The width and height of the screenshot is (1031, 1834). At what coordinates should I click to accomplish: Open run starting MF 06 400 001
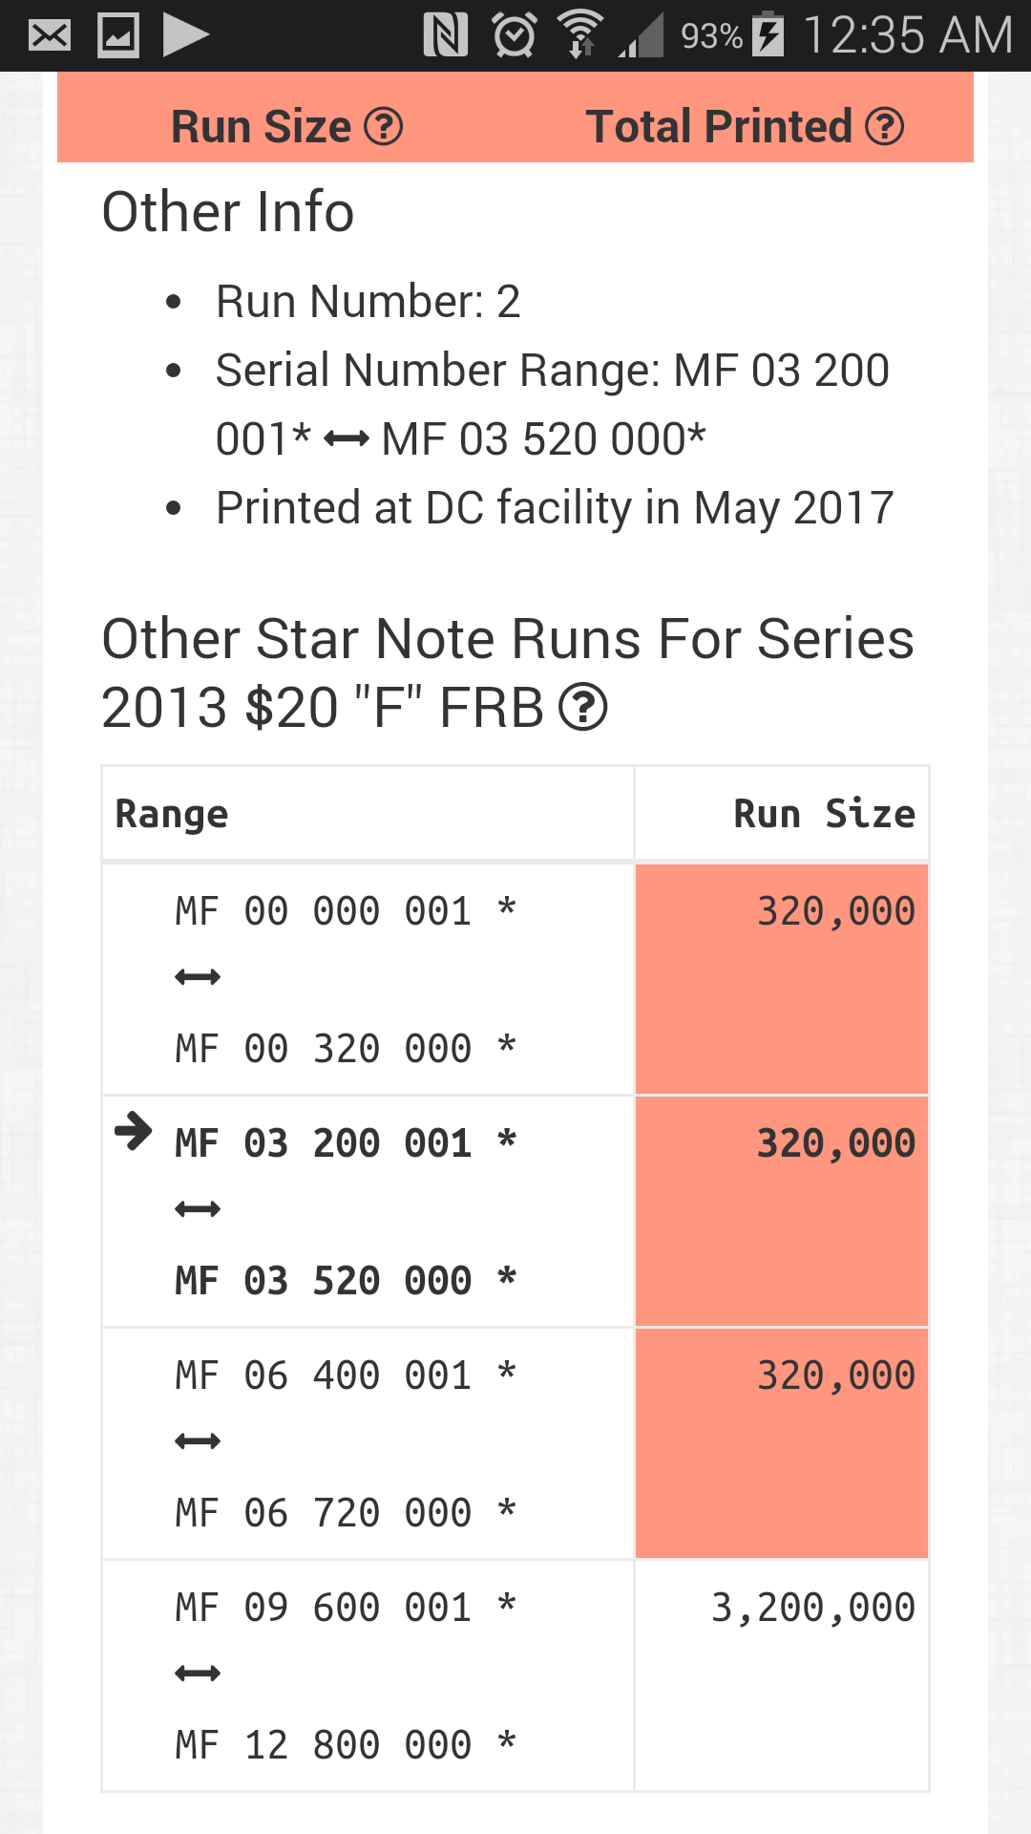(x=346, y=1443)
